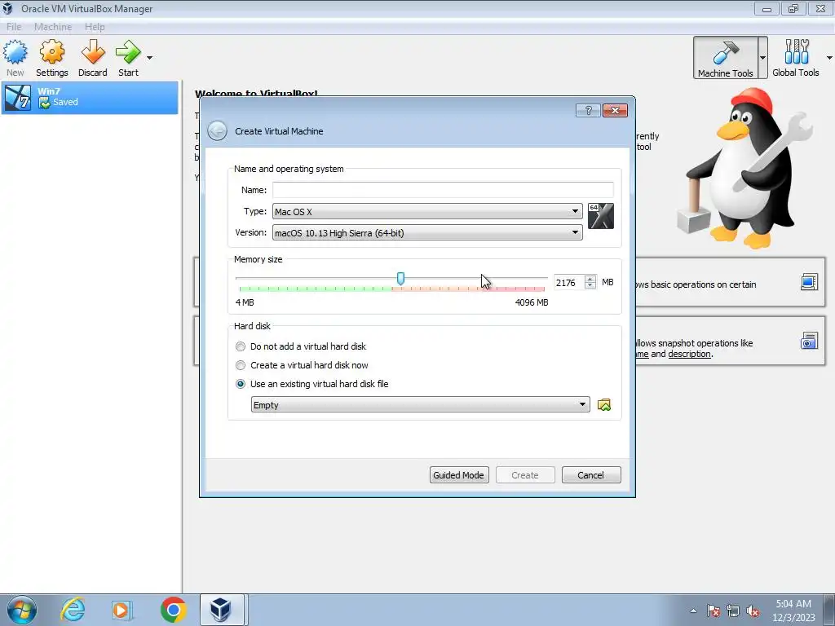
Task: Click the dialog help question-mark button
Action: pos(588,110)
